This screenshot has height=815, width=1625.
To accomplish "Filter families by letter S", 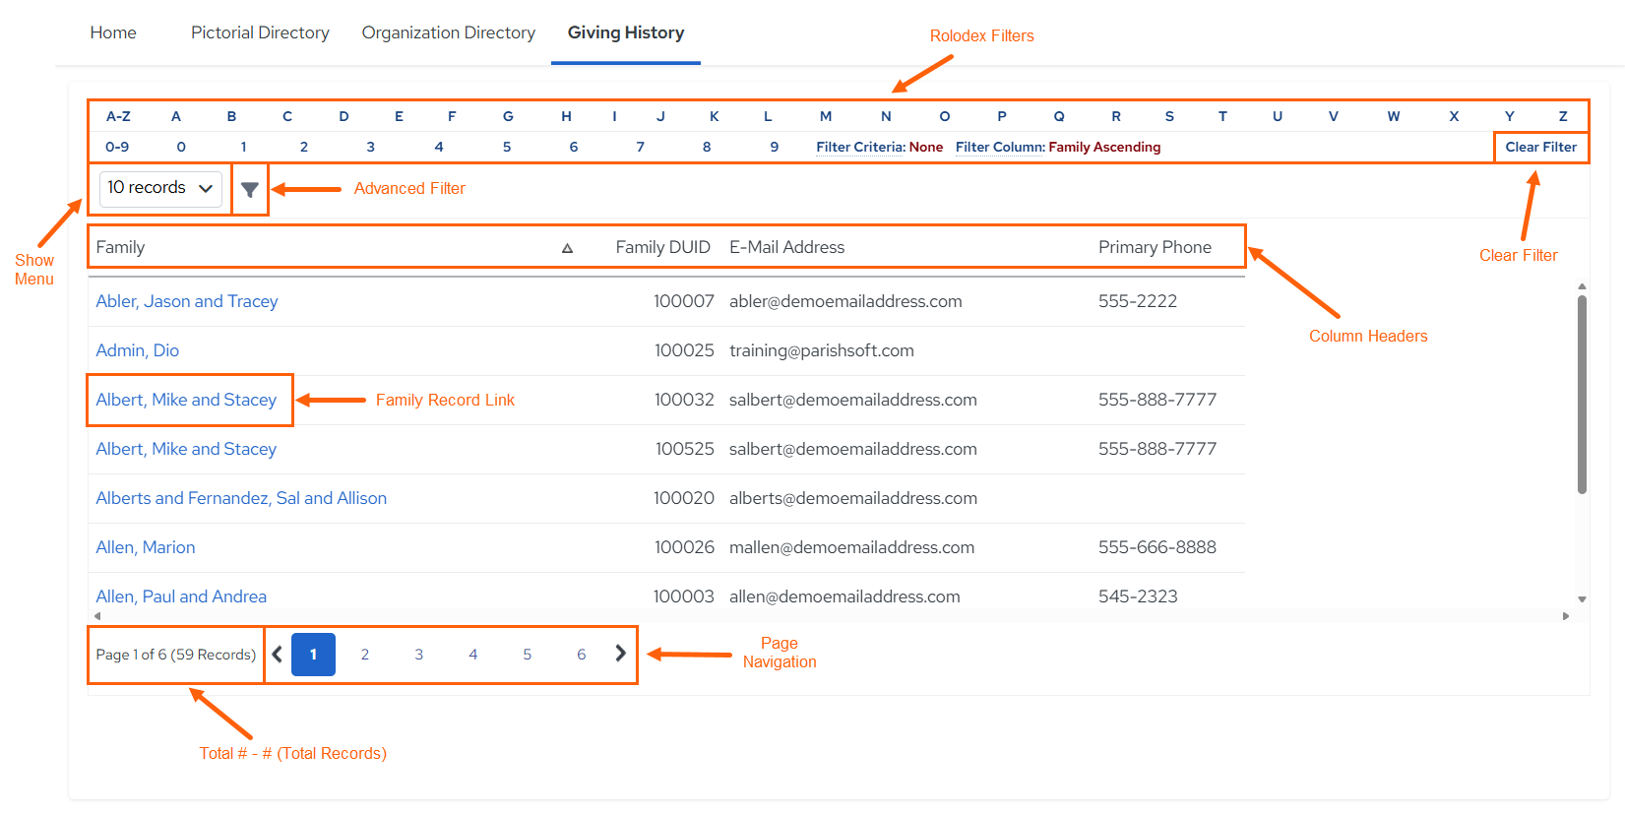I will pyautogui.click(x=1169, y=116).
